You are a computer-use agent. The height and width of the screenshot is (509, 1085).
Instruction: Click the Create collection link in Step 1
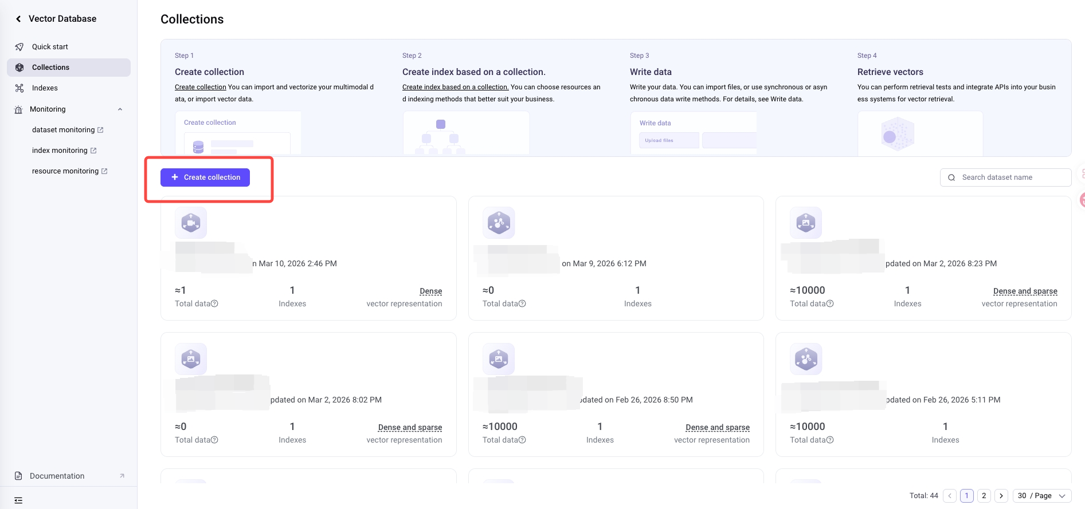[x=200, y=87]
